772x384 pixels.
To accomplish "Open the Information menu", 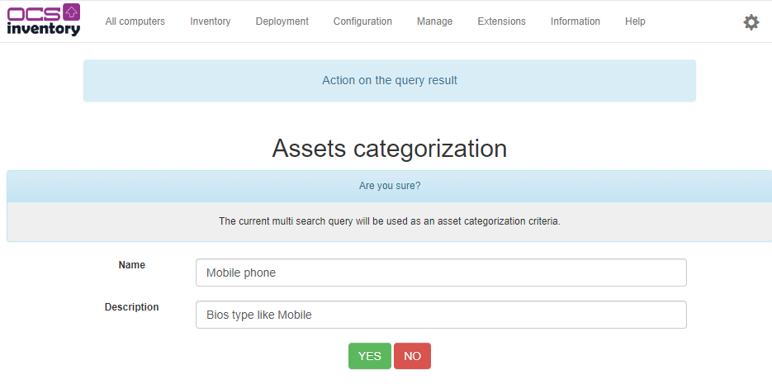I will 575,21.
